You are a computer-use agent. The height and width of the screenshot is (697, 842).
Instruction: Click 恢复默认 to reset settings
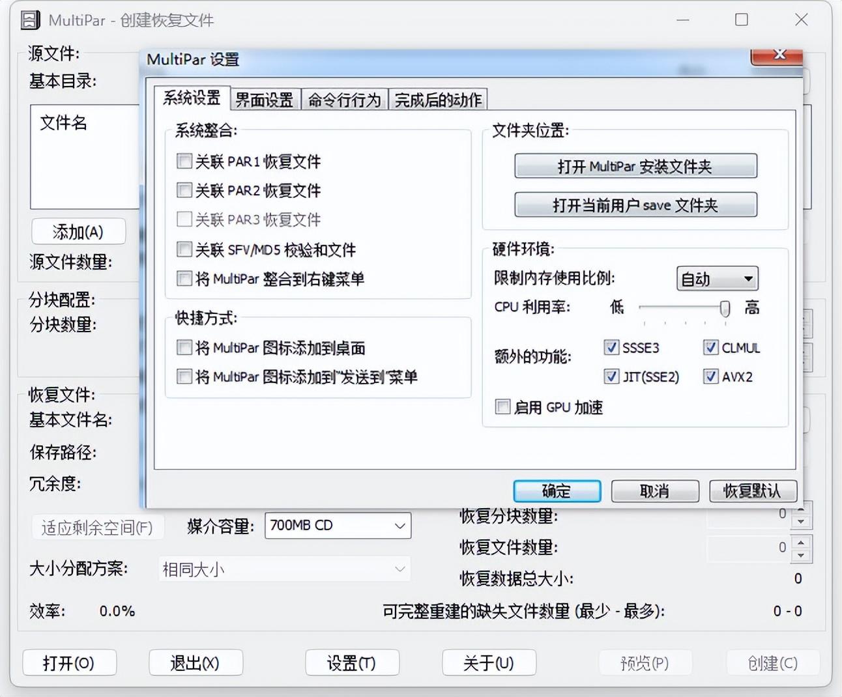752,491
